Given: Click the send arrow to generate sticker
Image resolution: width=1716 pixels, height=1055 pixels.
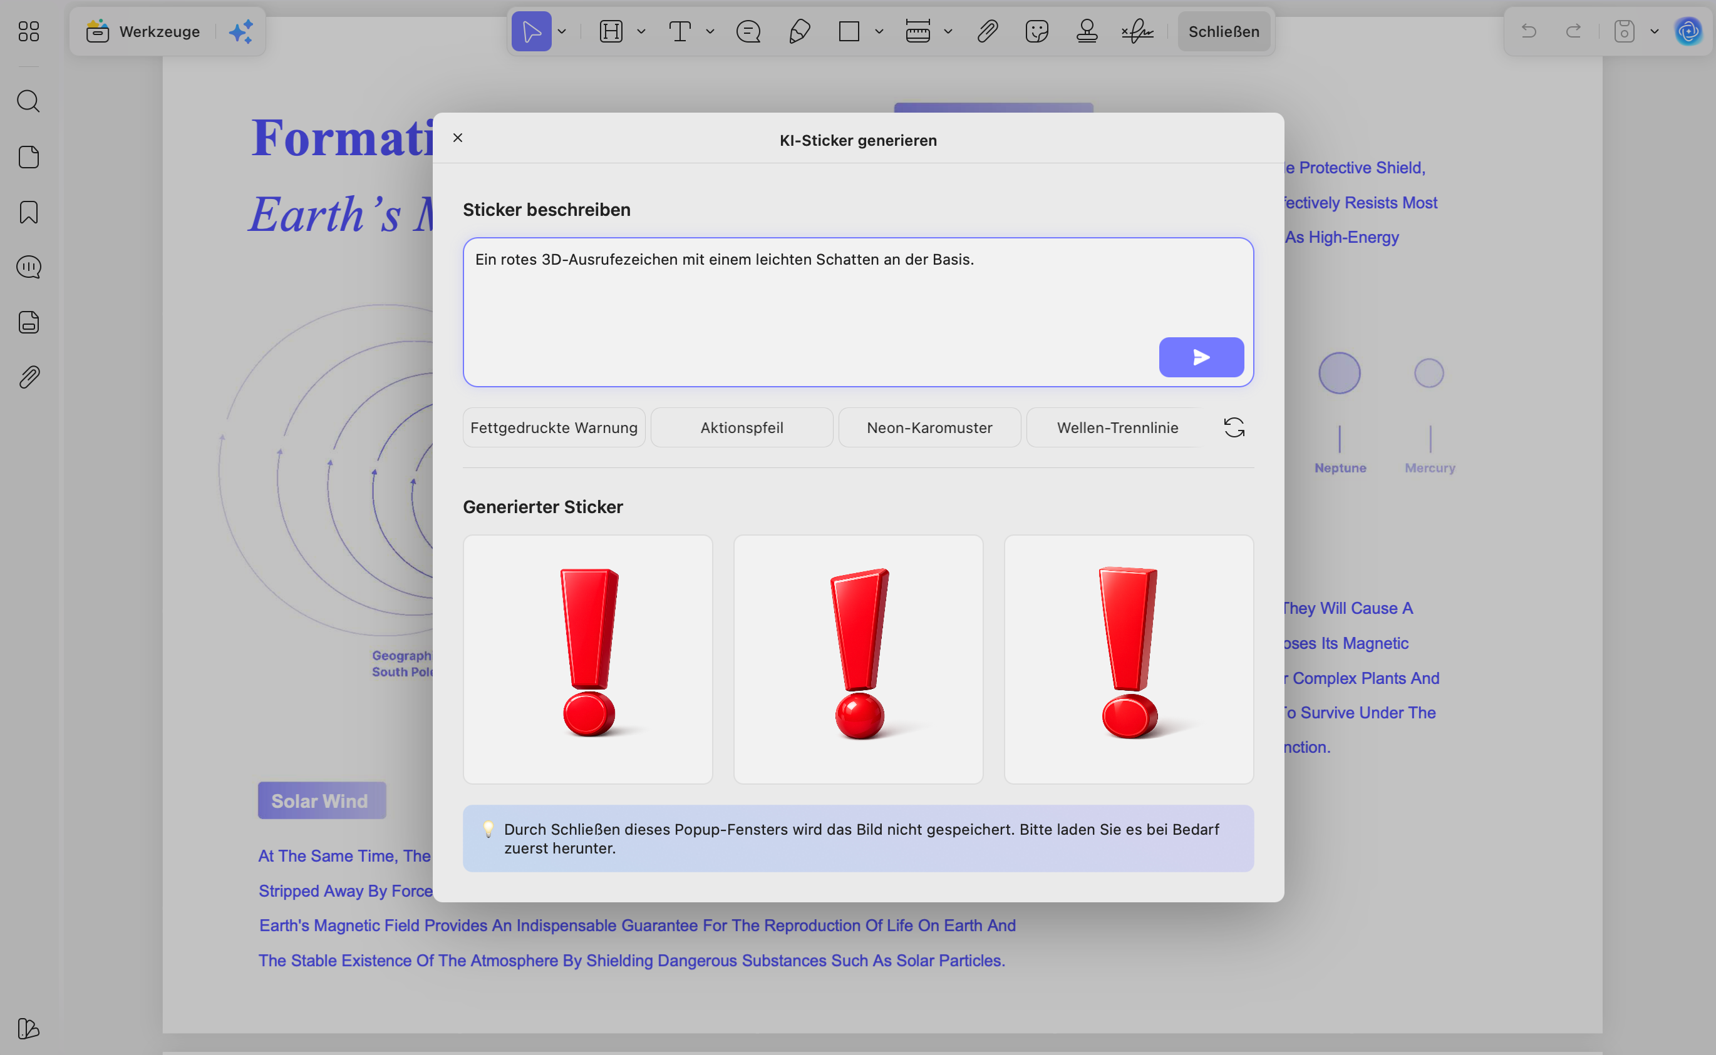Looking at the screenshot, I should pos(1201,357).
